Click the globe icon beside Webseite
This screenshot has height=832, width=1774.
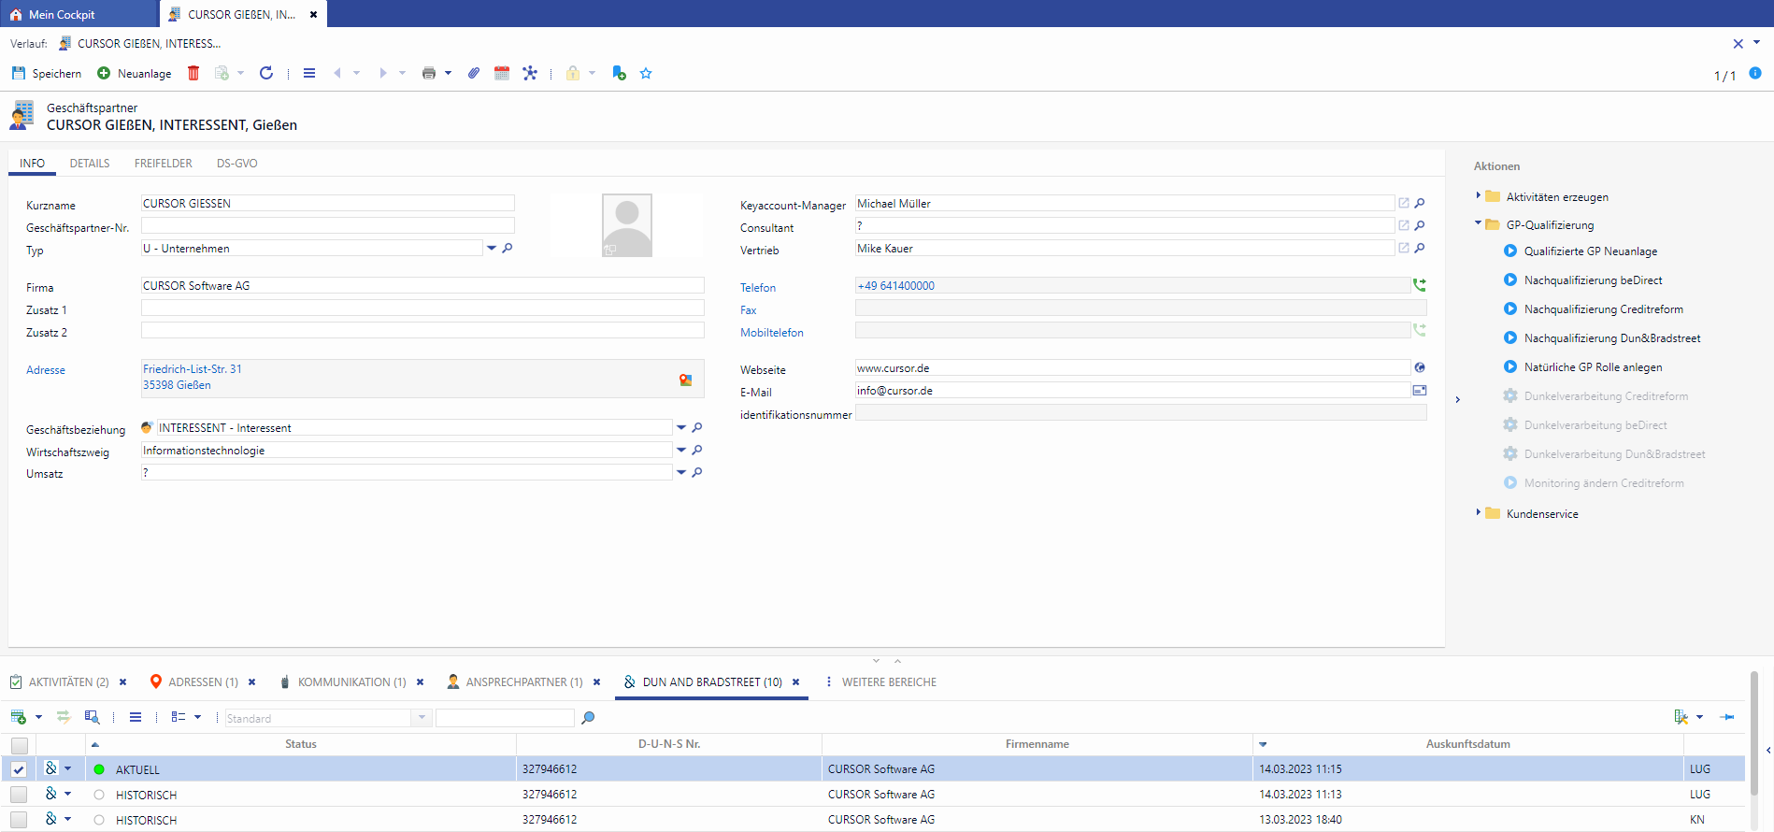tap(1420, 368)
